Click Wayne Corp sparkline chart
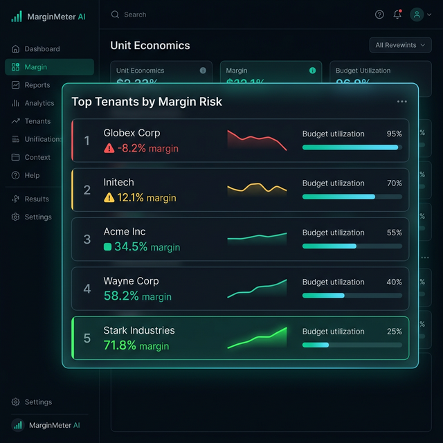This screenshot has width=443, height=443. point(257,289)
